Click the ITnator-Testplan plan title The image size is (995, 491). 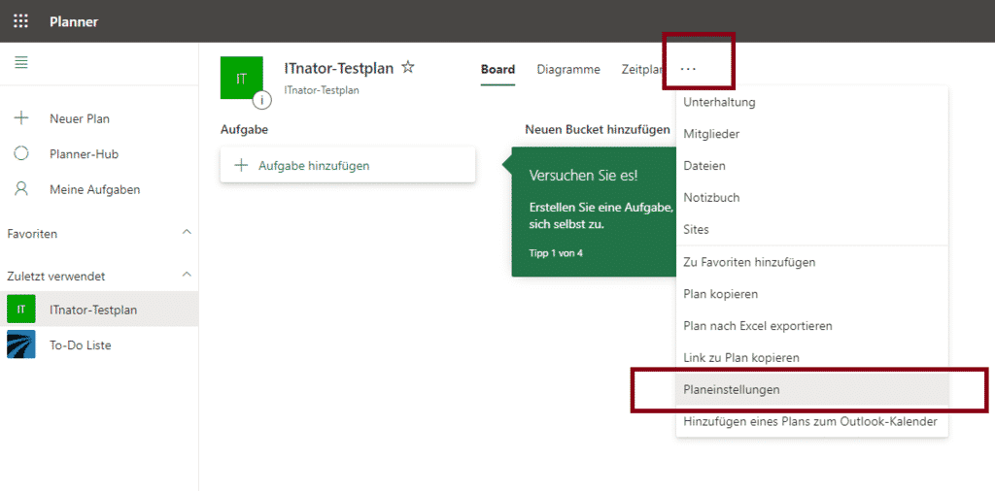(x=339, y=67)
